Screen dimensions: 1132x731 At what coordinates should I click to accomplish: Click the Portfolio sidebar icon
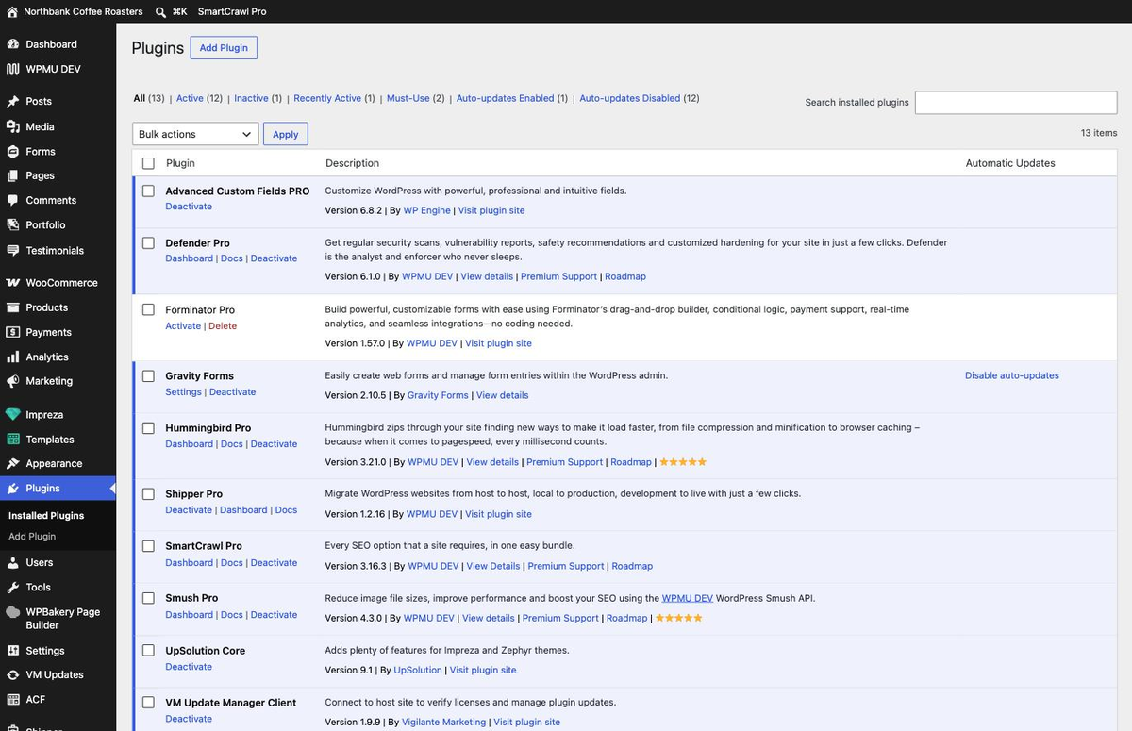12,224
